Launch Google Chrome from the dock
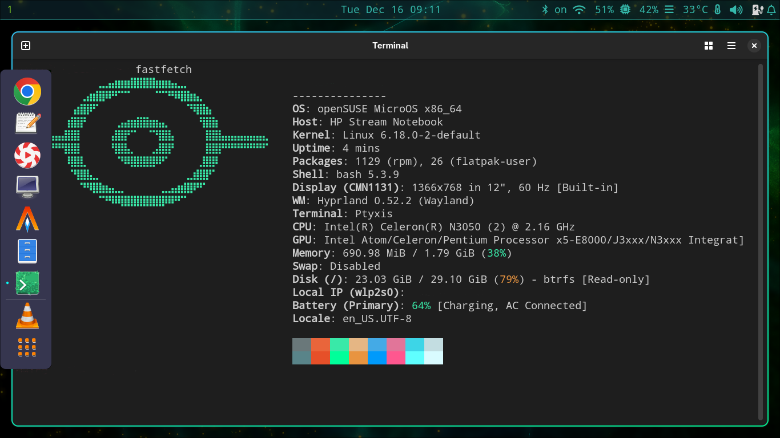The width and height of the screenshot is (780, 438). point(27,91)
